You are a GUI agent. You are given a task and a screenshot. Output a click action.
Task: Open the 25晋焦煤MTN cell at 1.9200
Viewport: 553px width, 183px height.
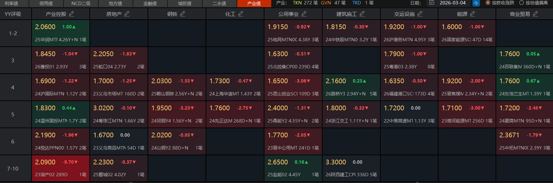[x=467, y=87]
